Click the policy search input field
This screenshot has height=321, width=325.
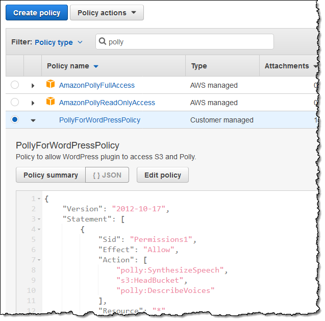coord(189,42)
